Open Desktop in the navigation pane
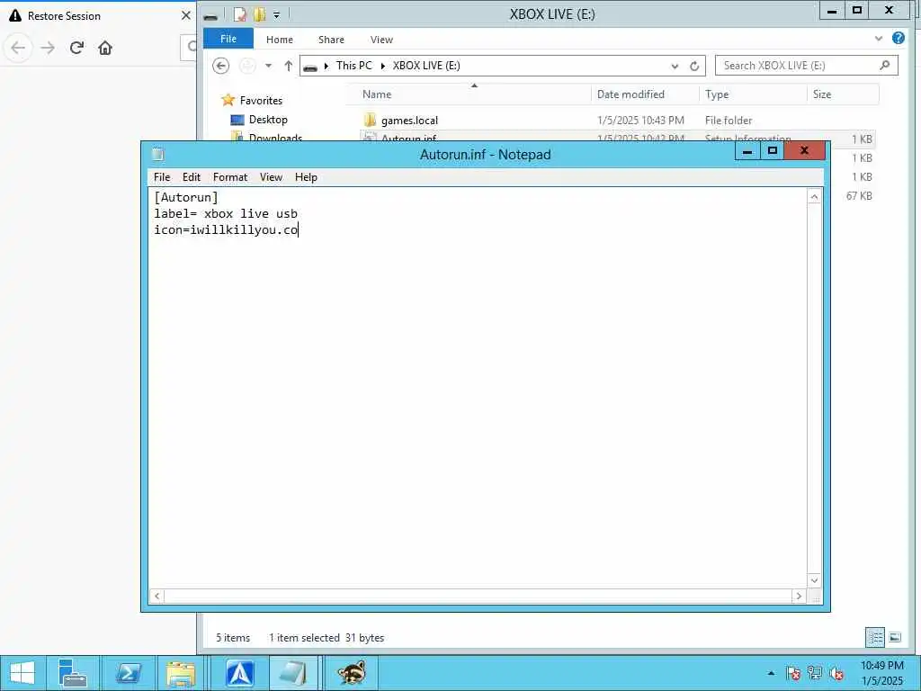The image size is (921, 691). [x=268, y=120]
